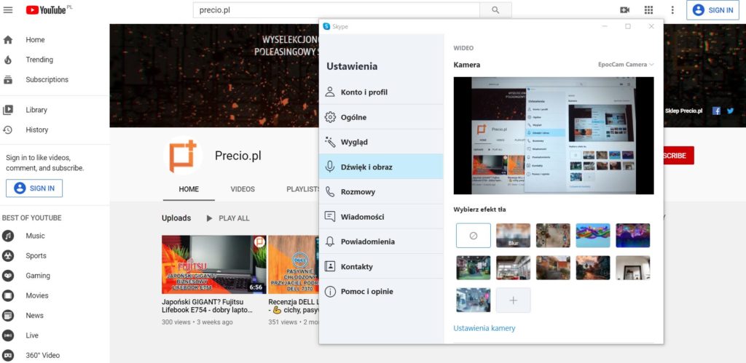The width and height of the screenshot is (746, 363).
Task: Click SIGN IN button in top bar
Action: [712, 10]
